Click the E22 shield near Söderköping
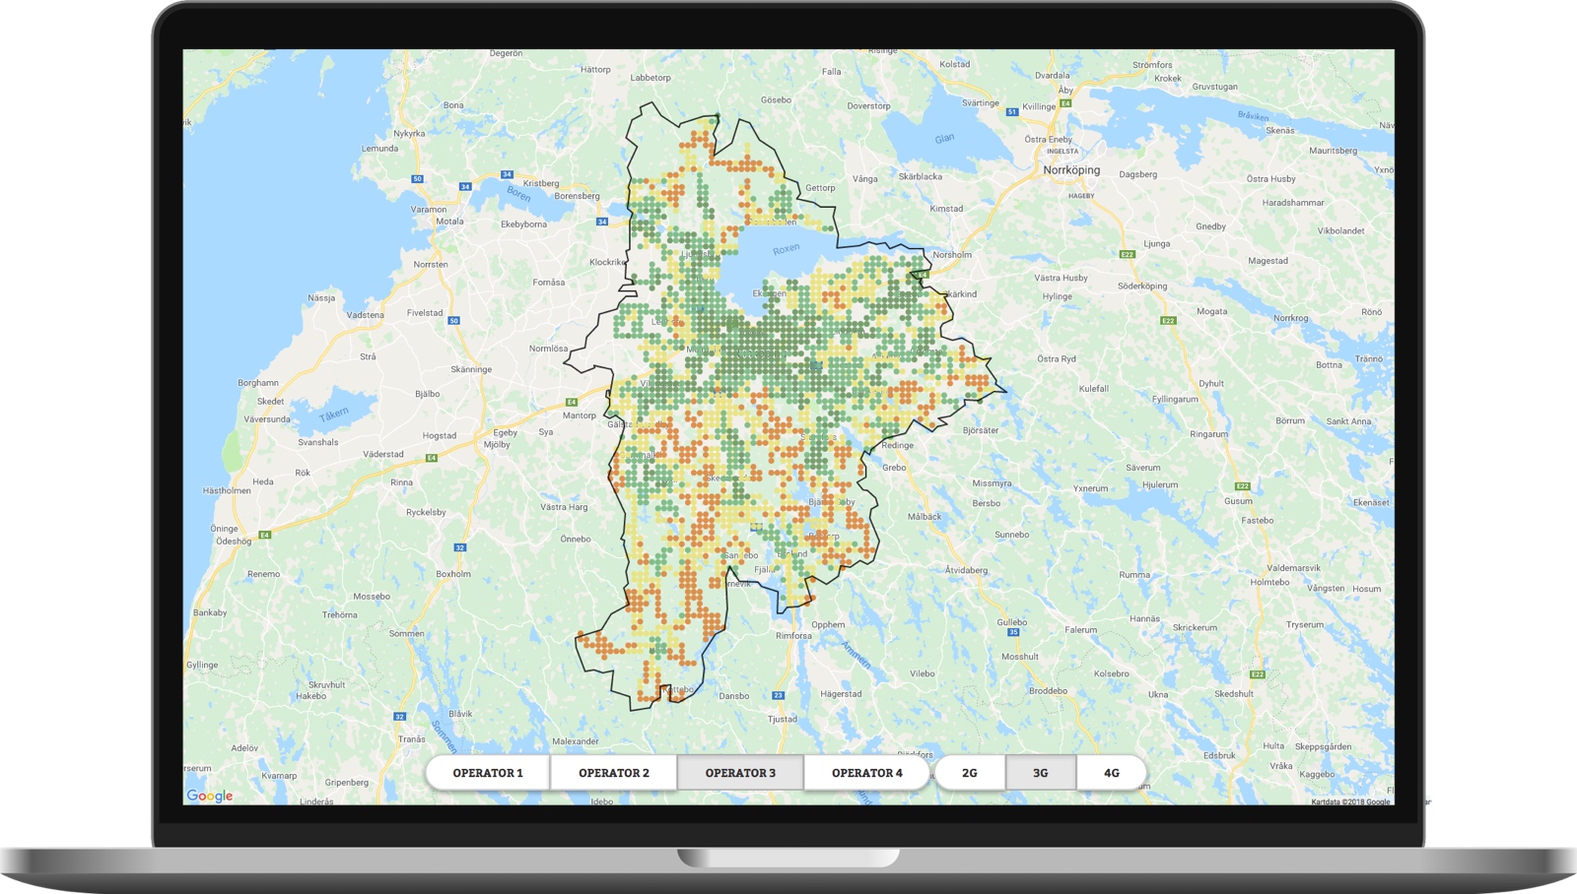Viewport: 1577px width, 894px height. tap(1168, 320)
